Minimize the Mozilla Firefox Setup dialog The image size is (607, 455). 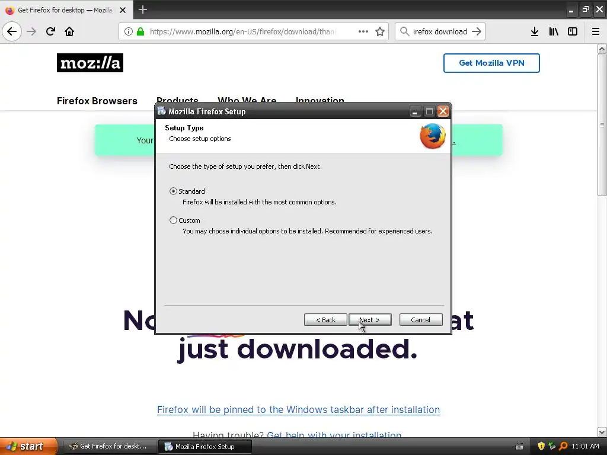(x=414, y=111)
